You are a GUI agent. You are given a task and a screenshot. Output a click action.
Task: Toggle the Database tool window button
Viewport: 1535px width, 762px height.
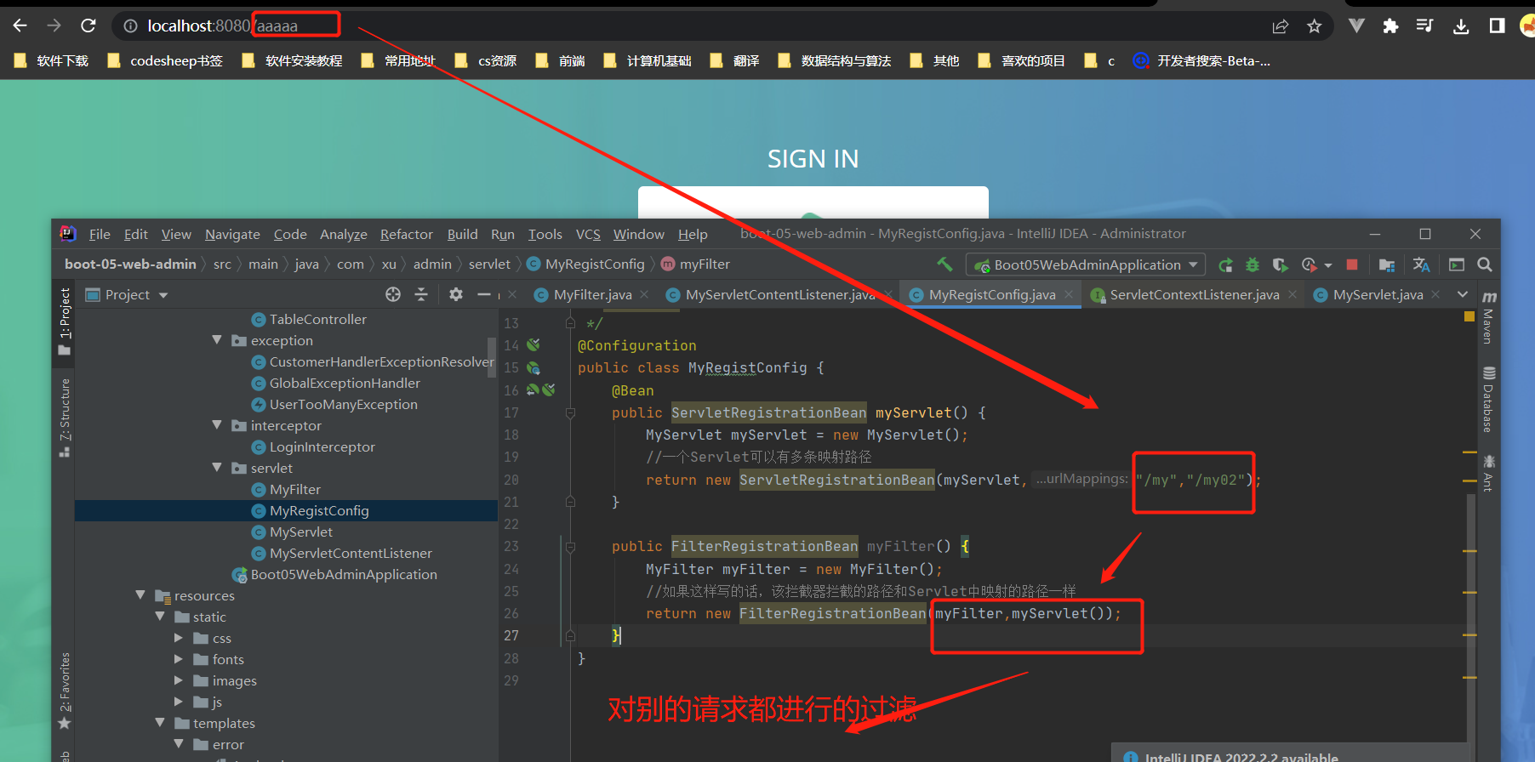click(1489, 400)
